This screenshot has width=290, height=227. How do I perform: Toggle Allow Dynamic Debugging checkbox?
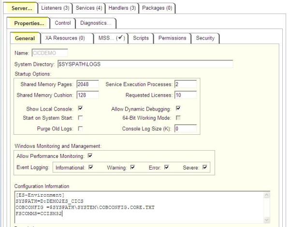click(177, 109)
